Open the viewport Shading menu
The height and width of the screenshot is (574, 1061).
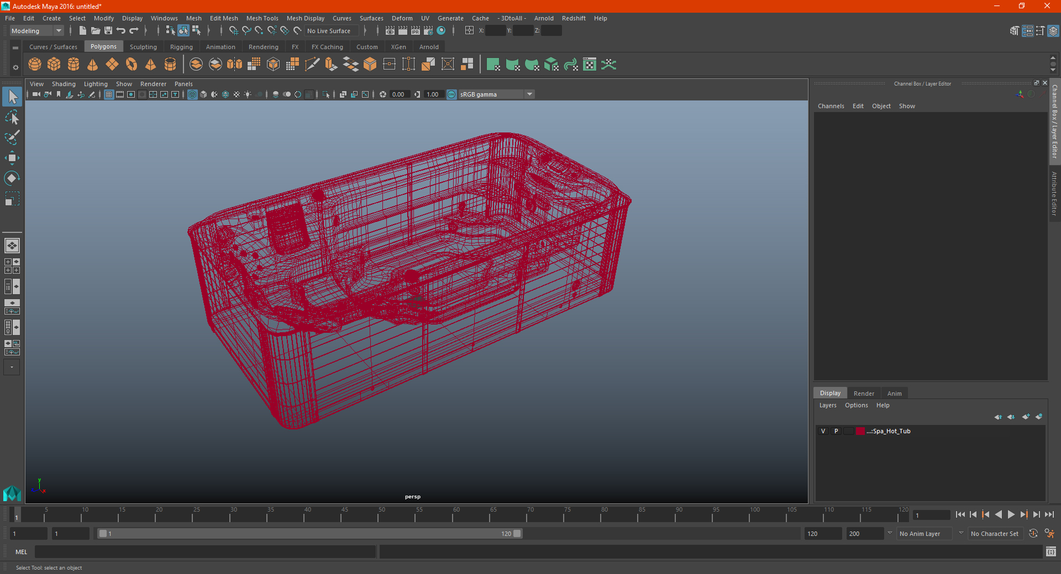tap(64, 84)
